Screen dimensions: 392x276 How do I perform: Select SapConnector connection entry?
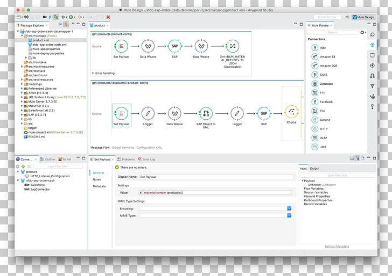(37, 190)
